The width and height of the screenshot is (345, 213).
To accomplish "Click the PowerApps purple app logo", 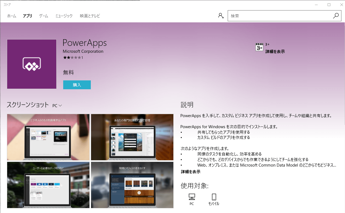I will (32, 64).
